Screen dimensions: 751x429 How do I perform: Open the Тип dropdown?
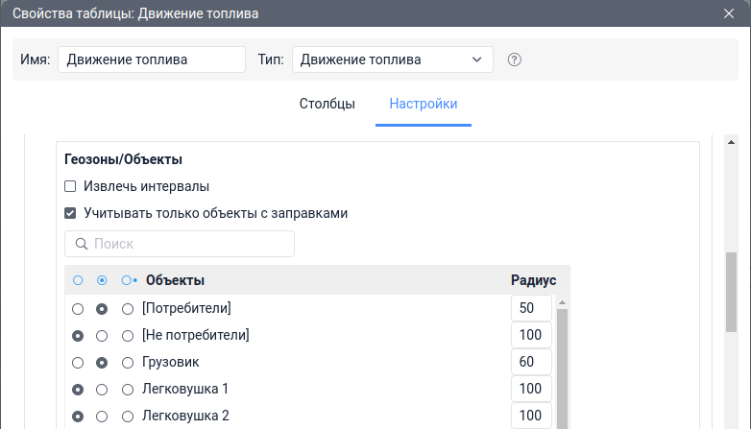pos(392,60)
